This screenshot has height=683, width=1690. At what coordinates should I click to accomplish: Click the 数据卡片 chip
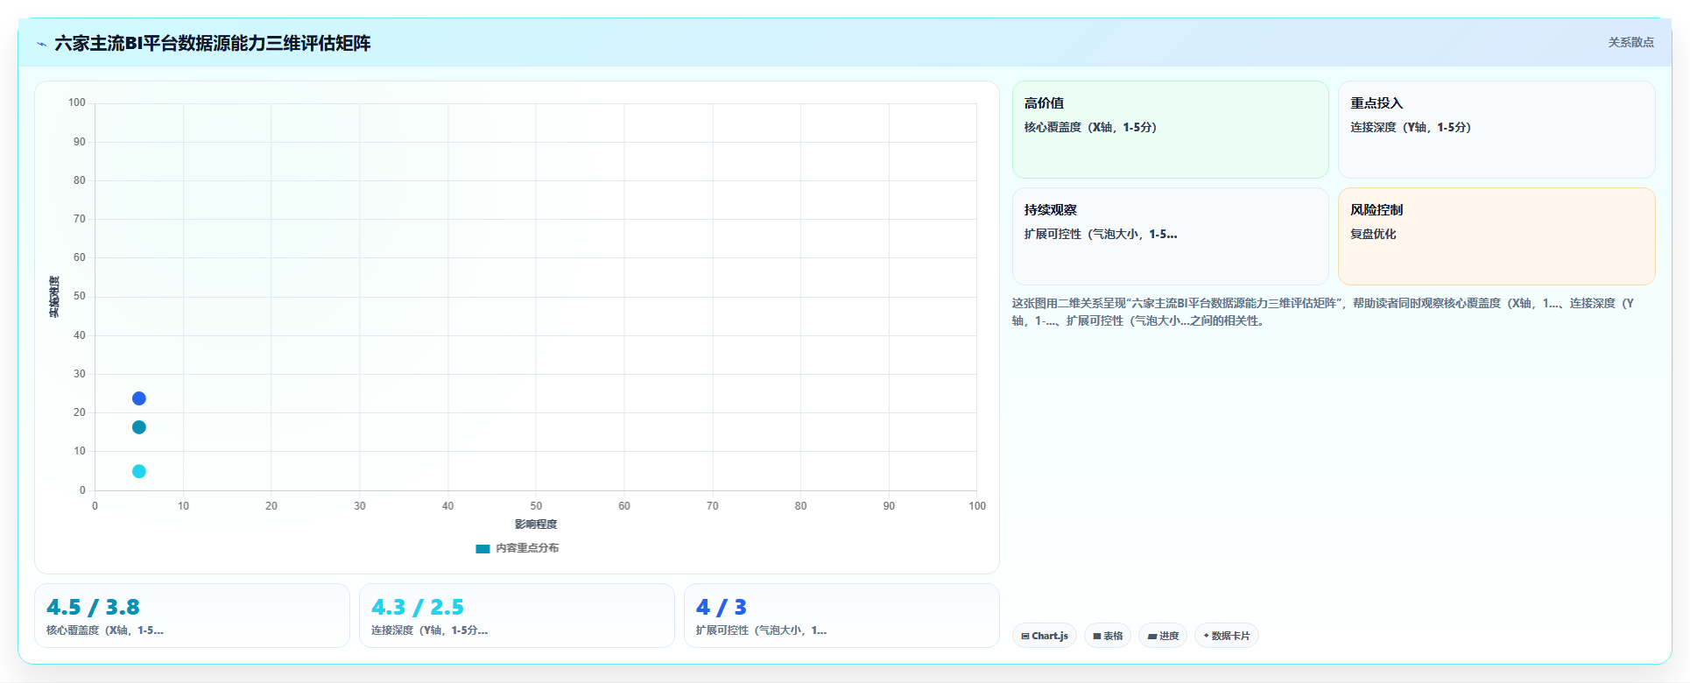(1227, 636)
